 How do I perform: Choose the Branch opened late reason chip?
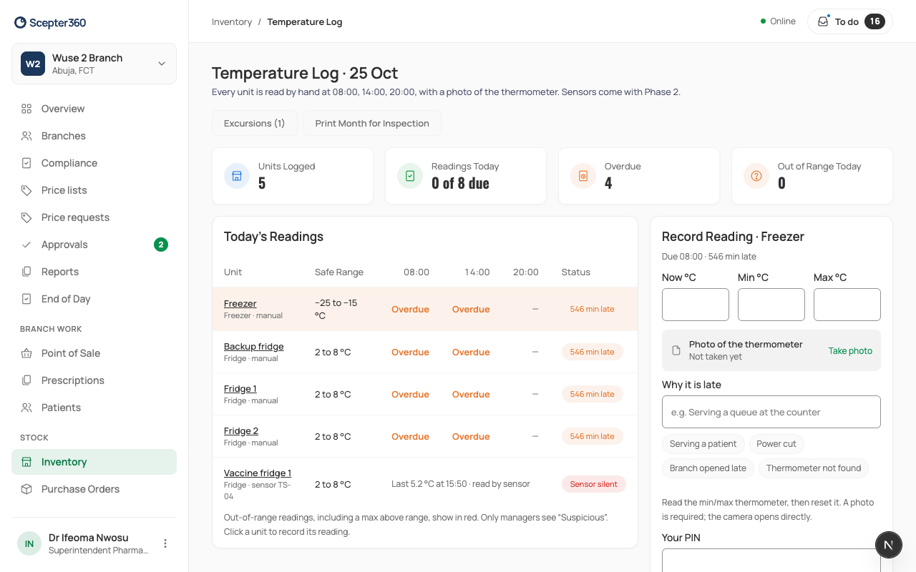tap(708, 468)
